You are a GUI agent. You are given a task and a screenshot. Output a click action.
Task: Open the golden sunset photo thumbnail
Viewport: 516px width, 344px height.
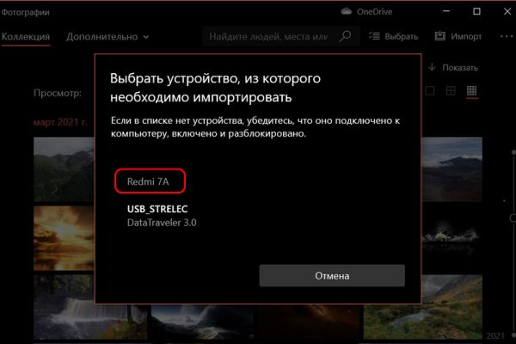click(64, 238)
